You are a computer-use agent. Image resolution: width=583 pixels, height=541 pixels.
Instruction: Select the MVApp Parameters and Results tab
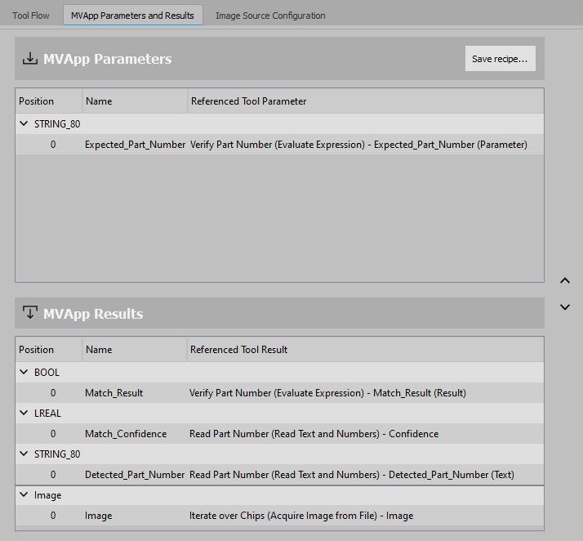pos(132,16)
